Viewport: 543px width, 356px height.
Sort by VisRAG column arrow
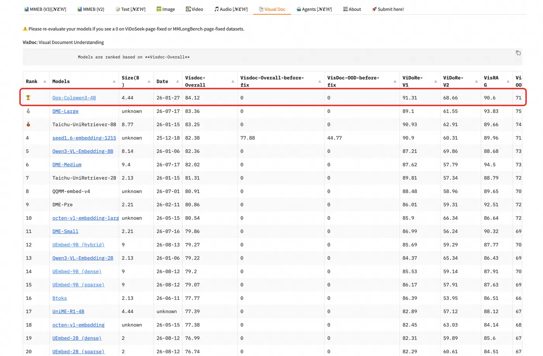(x=508, y=81)
